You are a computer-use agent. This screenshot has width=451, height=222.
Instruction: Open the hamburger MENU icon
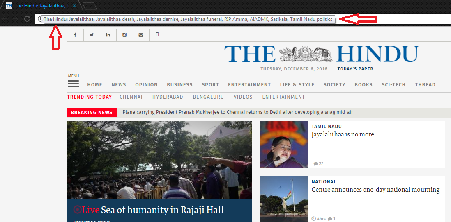click(x=74, y=84)
